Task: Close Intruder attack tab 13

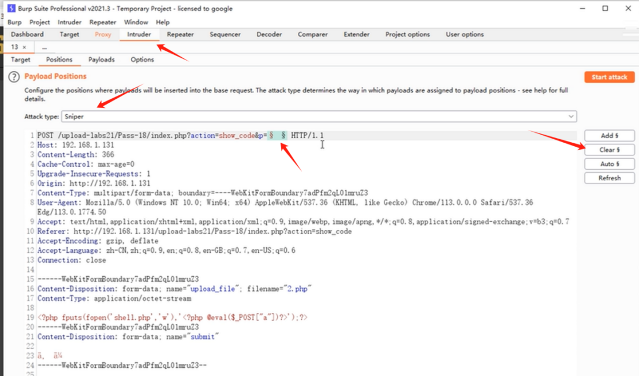Action: coord(24,47)
